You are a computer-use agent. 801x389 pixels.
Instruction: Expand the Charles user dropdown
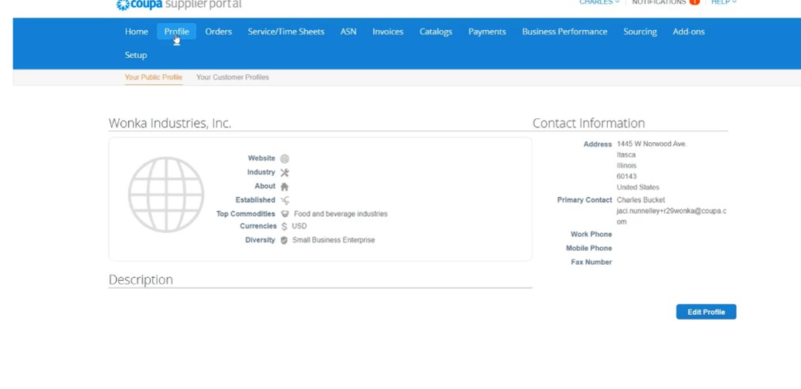tap(599, 2)
